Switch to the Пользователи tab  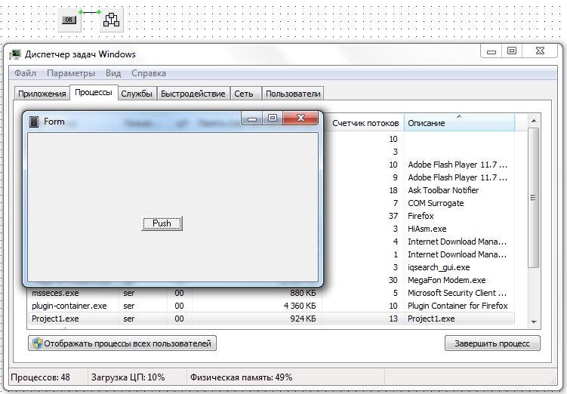click(x=293, y=94)
